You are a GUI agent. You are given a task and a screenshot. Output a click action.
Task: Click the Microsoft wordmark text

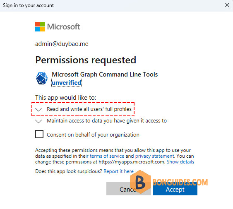point(63,27)
